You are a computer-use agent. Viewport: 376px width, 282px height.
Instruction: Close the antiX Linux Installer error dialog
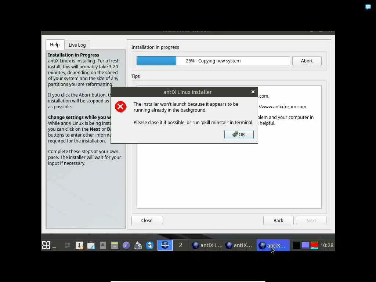253,92
